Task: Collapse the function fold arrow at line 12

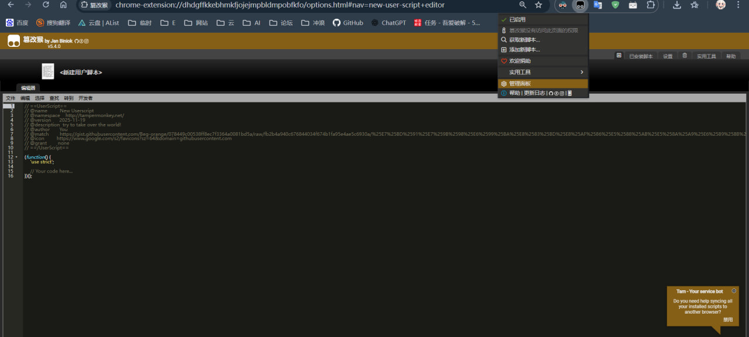Action: (x=16, y=157)
